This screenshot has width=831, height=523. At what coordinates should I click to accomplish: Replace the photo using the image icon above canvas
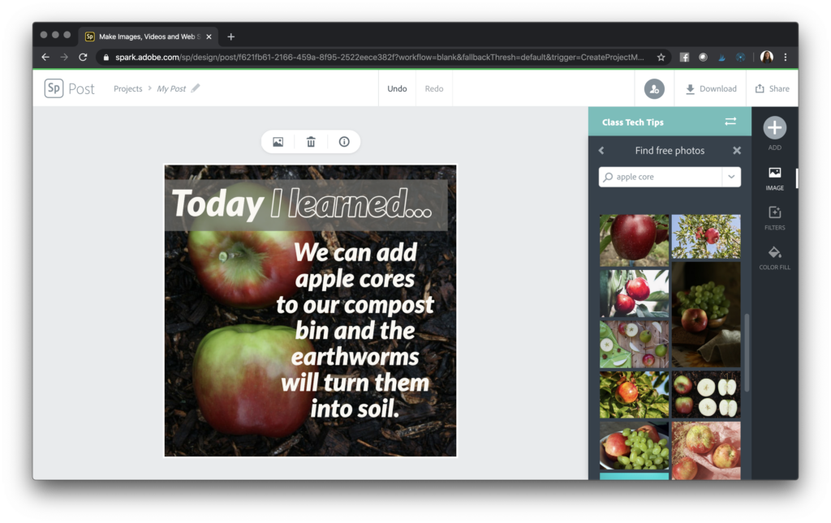point(278,141)
